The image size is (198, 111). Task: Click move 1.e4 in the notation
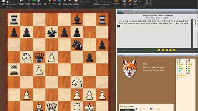pos(119,21)
